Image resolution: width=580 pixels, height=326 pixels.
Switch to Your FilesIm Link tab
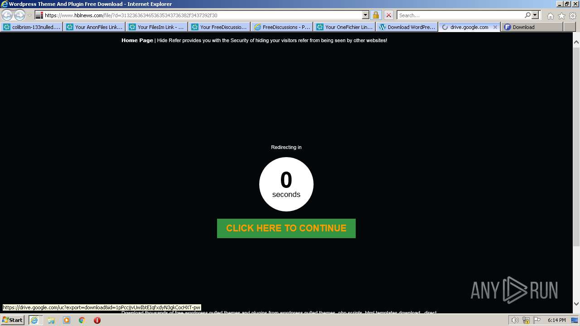click(x=157, y=27)
